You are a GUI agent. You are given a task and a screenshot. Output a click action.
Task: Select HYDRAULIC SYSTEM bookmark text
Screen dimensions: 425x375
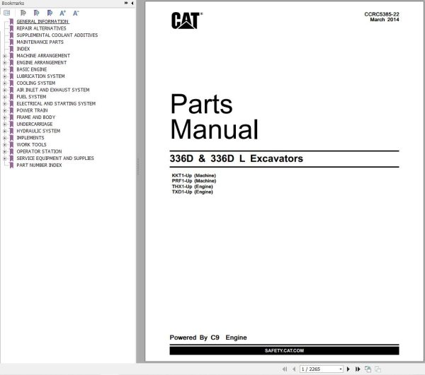point(38,131)
